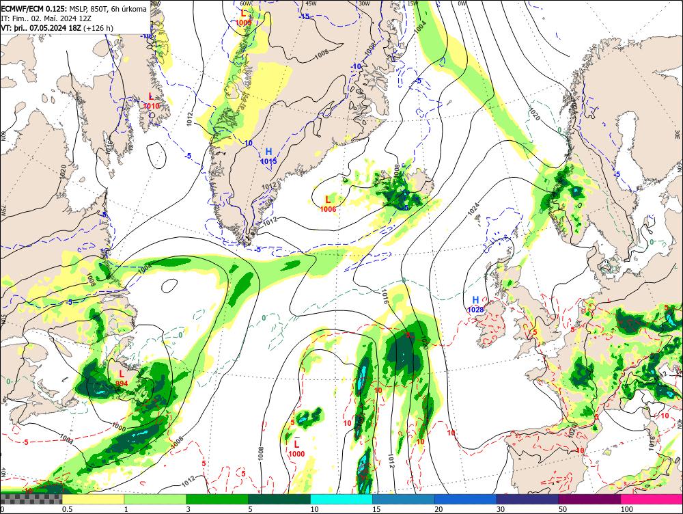
Task: Click the '0W' longitude label
Action: click(462, 3)
